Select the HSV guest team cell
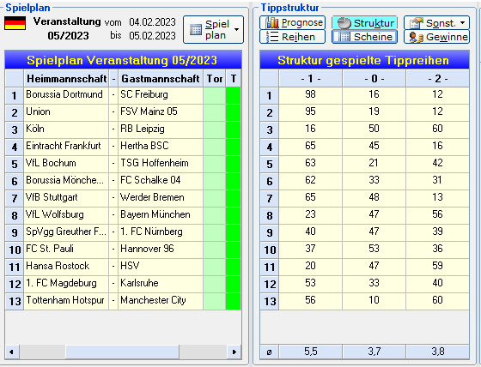481x367 pixels. (161, 268)
